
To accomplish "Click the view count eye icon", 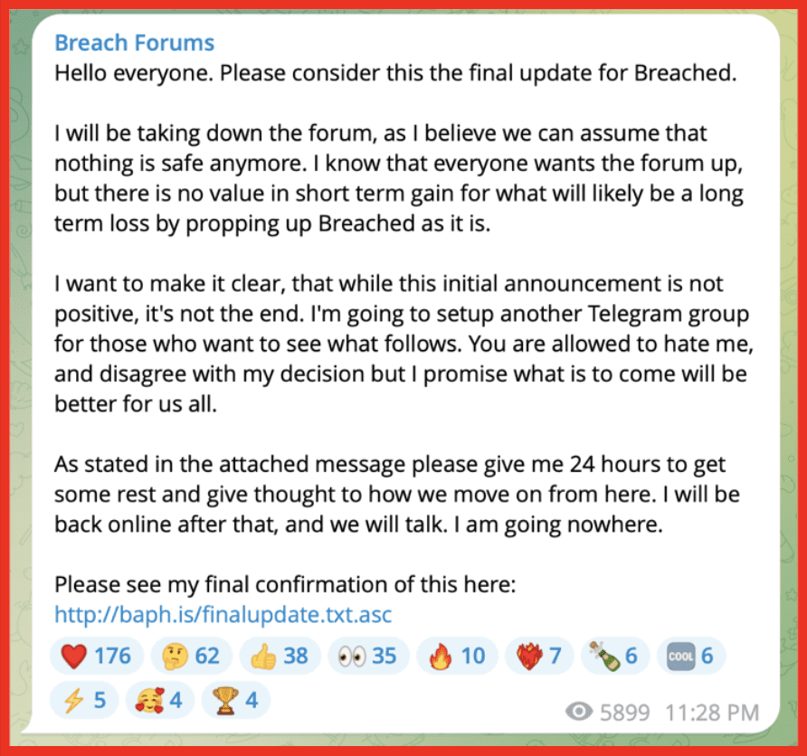I will 579,712.
